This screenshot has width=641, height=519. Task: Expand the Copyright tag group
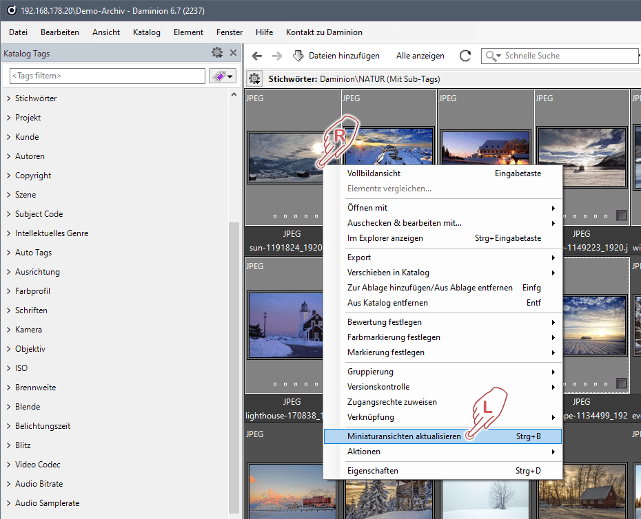coord(8,176)
